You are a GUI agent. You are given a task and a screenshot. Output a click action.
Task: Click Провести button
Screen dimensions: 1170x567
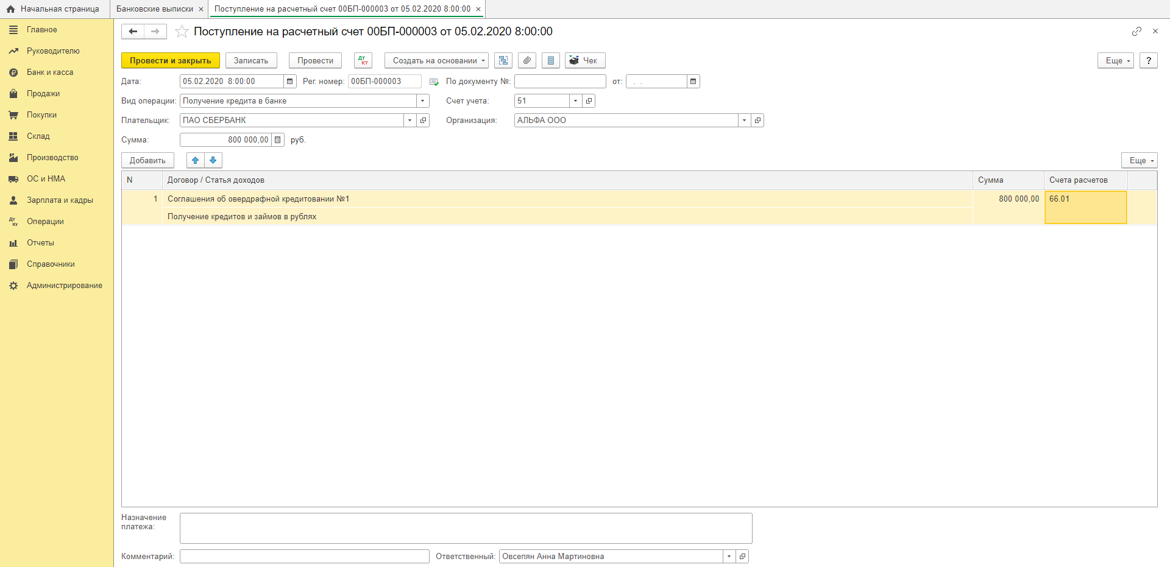315,60
